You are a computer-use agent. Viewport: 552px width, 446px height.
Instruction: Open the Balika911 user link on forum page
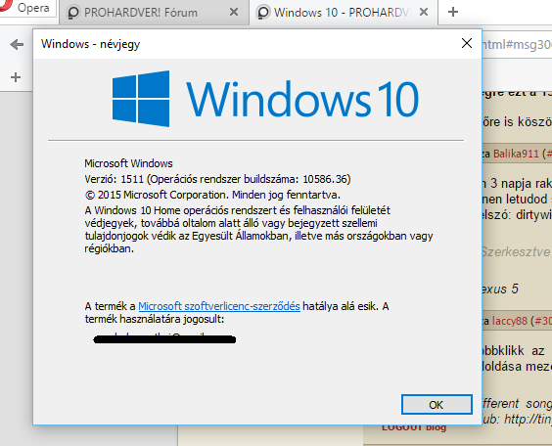[516, 154]
